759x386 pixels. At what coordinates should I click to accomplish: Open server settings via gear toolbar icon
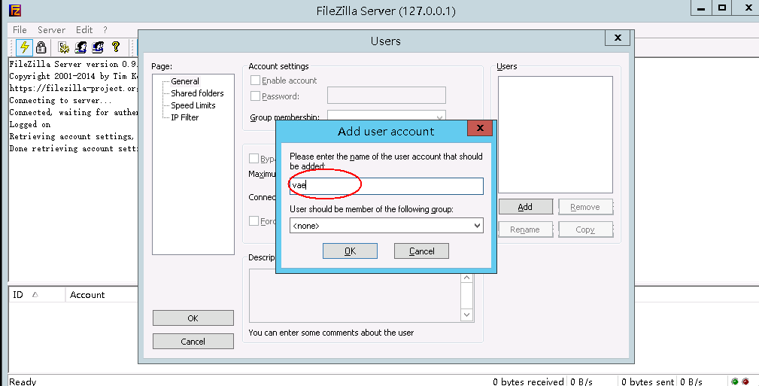[x=64, y=47]
